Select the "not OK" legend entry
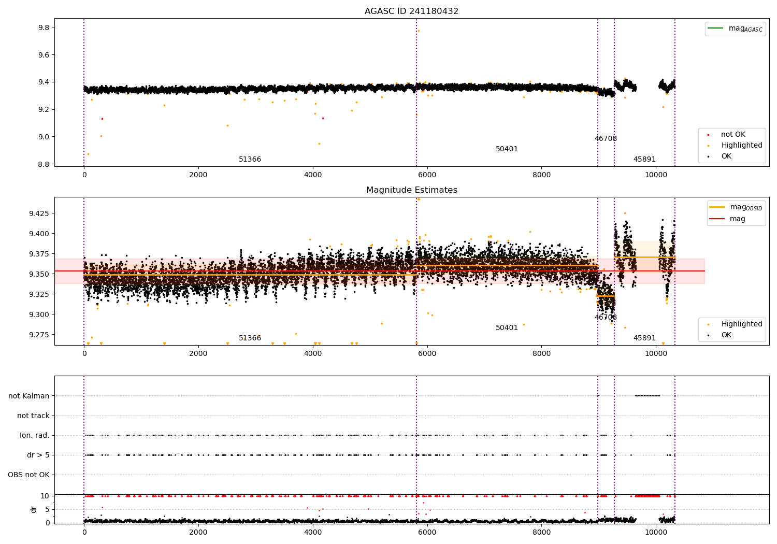The height and width of the screenshot is (544, 777). 733,135
